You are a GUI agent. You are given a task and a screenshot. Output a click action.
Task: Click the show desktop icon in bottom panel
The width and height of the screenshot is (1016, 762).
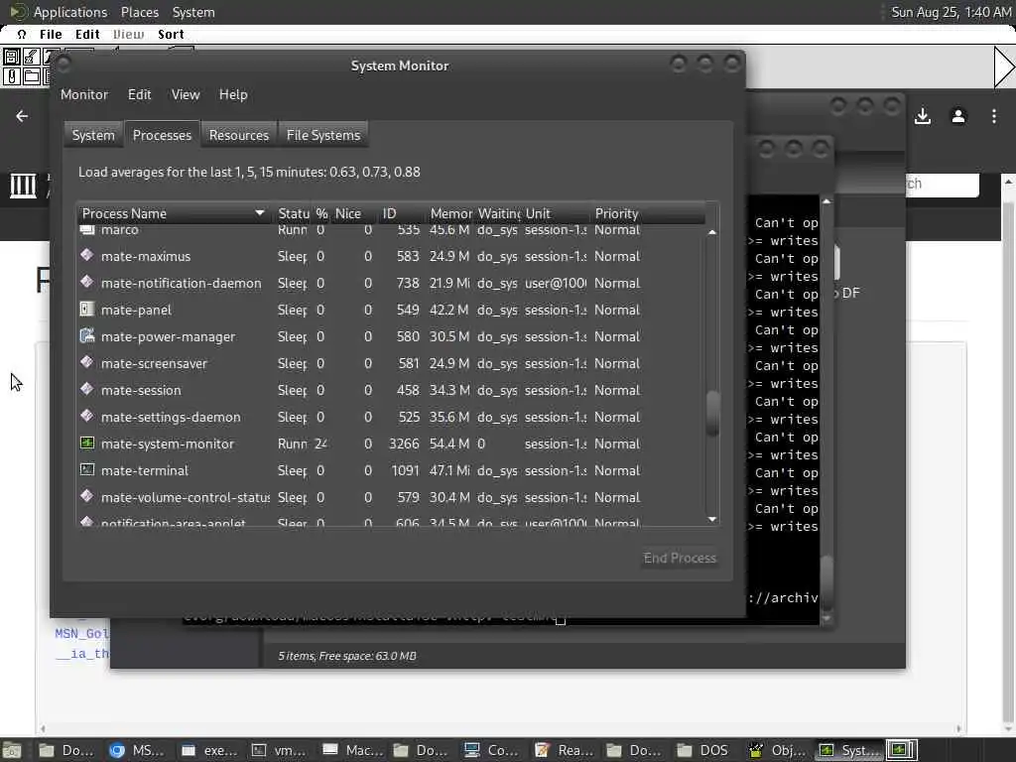coord(12,750)
